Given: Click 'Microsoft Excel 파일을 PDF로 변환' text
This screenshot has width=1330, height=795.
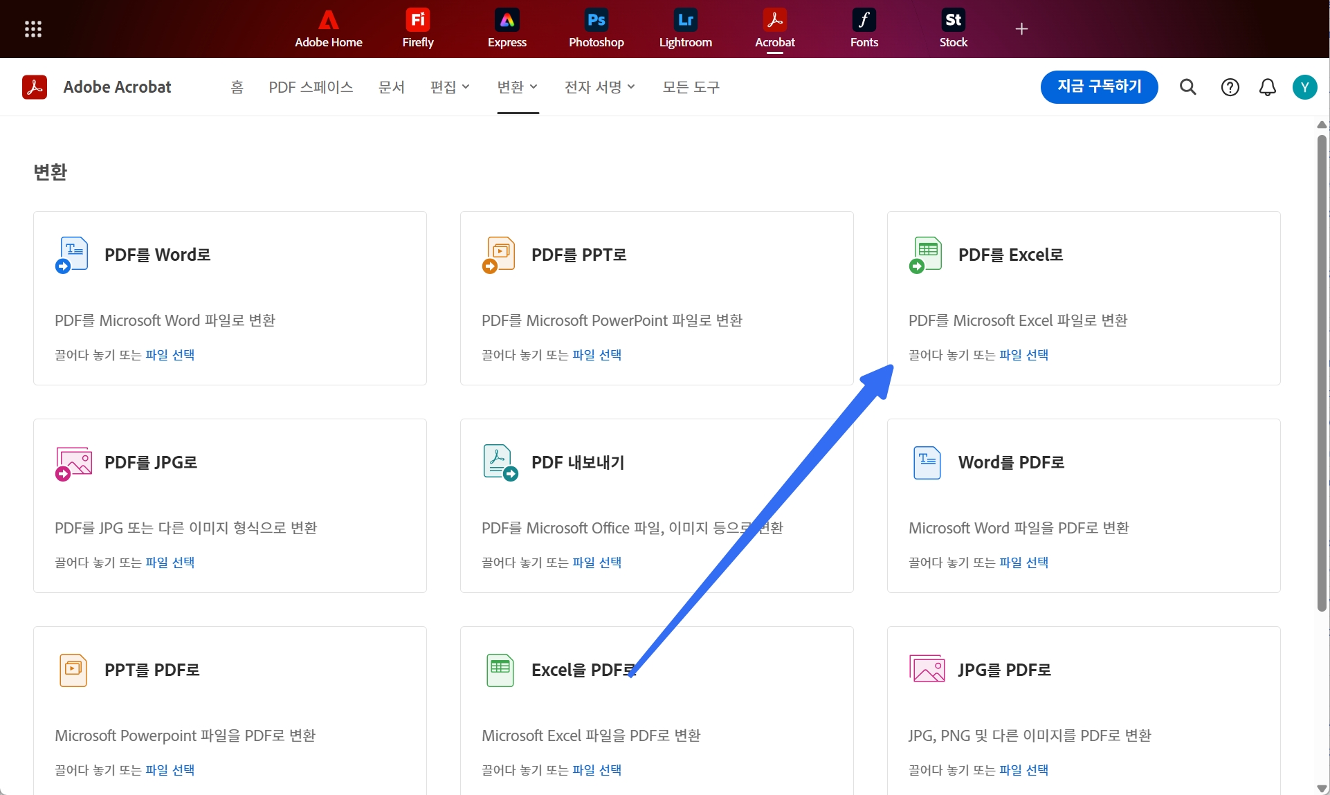Looking at the screenshot, I should [592, 735].
